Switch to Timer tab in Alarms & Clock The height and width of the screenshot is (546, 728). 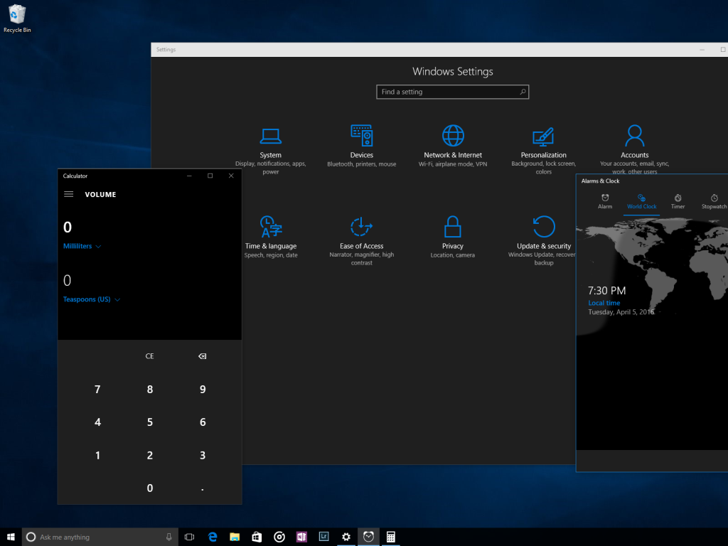pyautogui.click(x=678, y=201)
